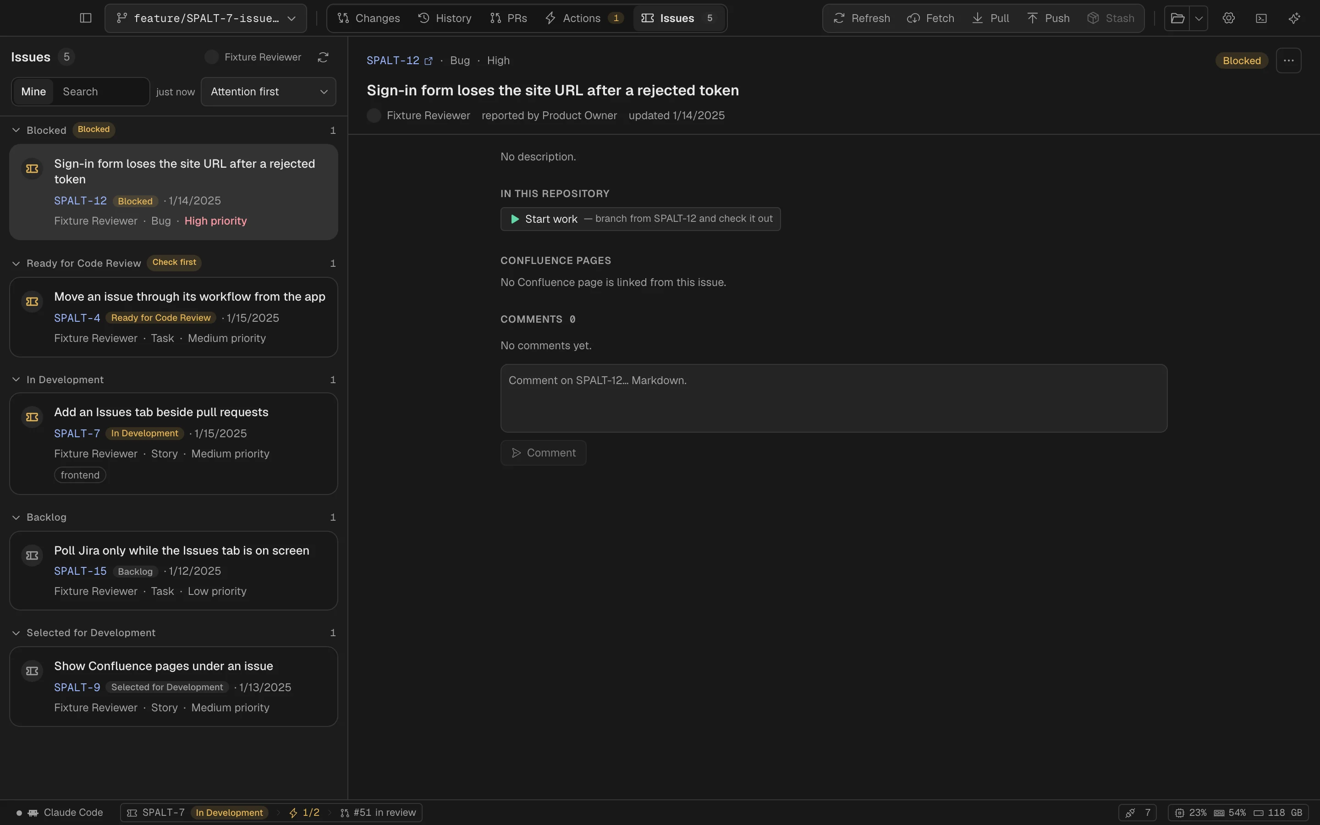Click the Start work button
The image size is (1320, 825).
point(640,219)
